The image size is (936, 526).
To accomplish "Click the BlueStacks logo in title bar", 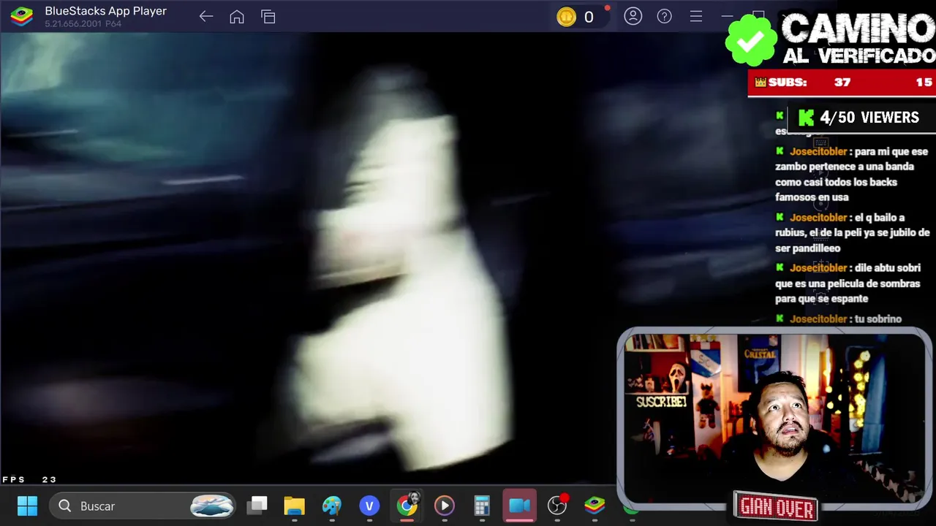I will [x=21, y=16].
